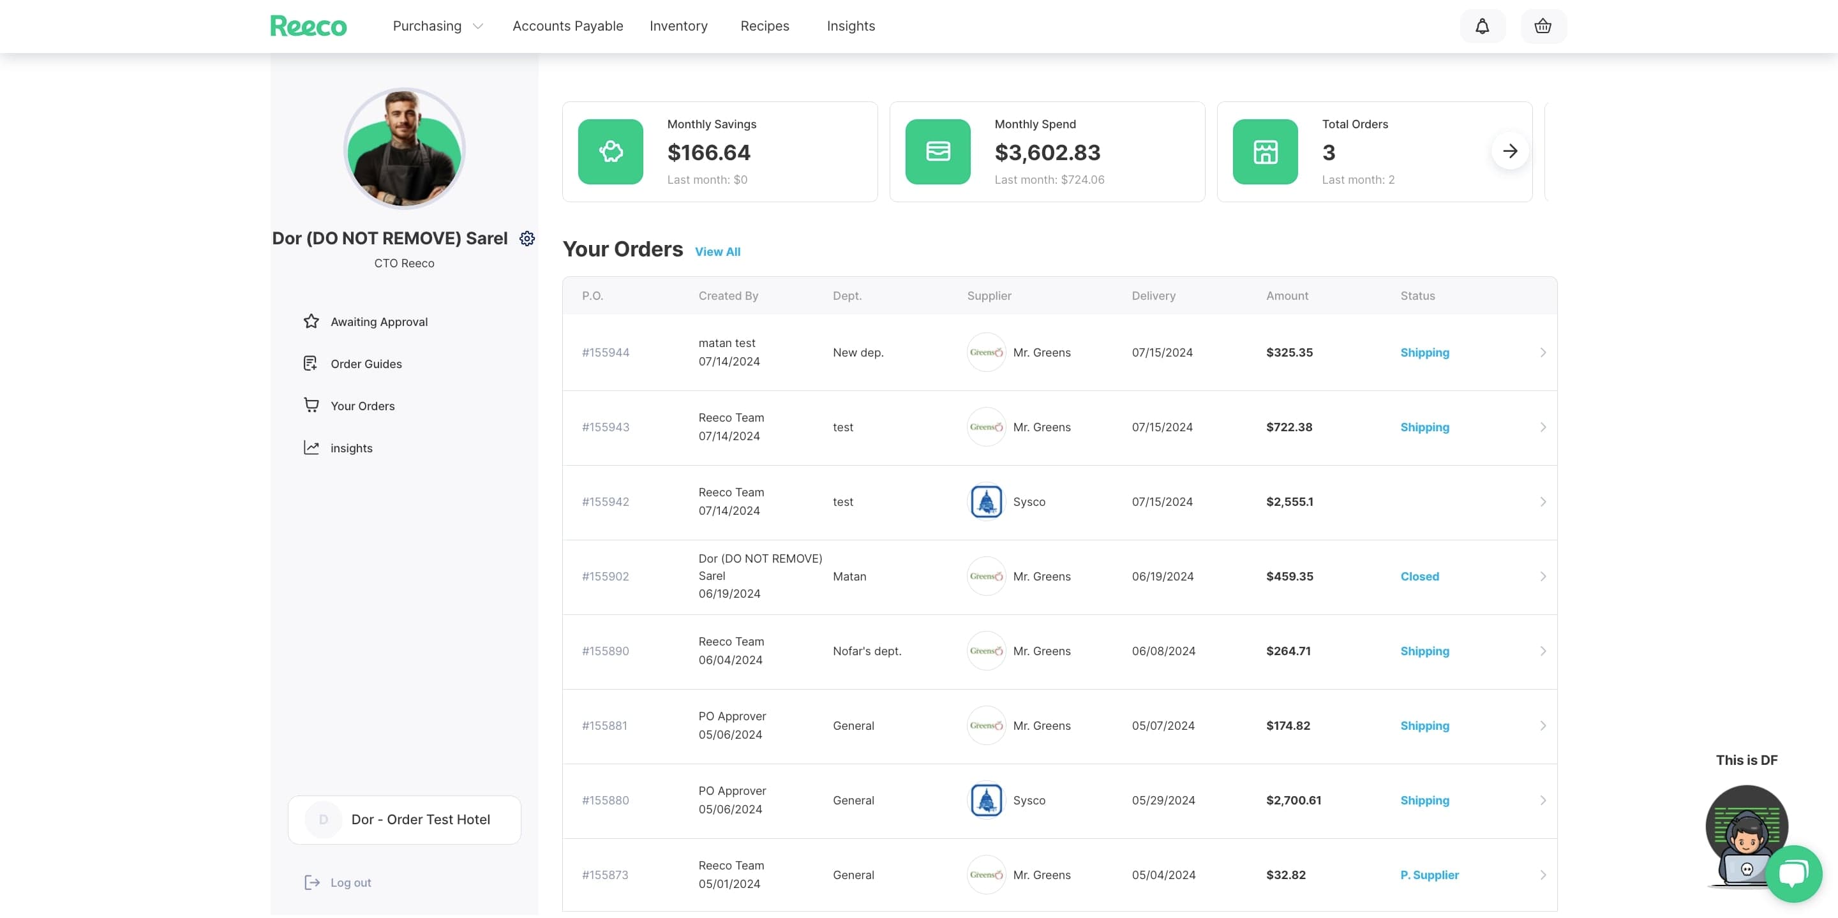
Task: Click P. Supplier status for order #155873
Action: point(1429,875)
